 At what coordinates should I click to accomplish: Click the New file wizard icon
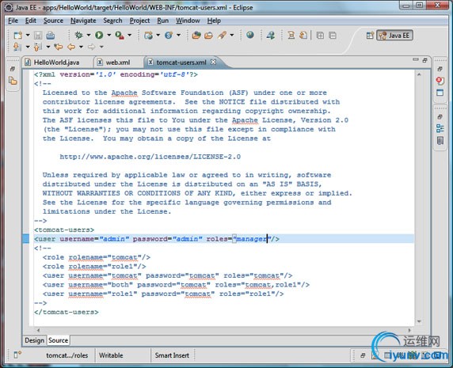(18, 35)
